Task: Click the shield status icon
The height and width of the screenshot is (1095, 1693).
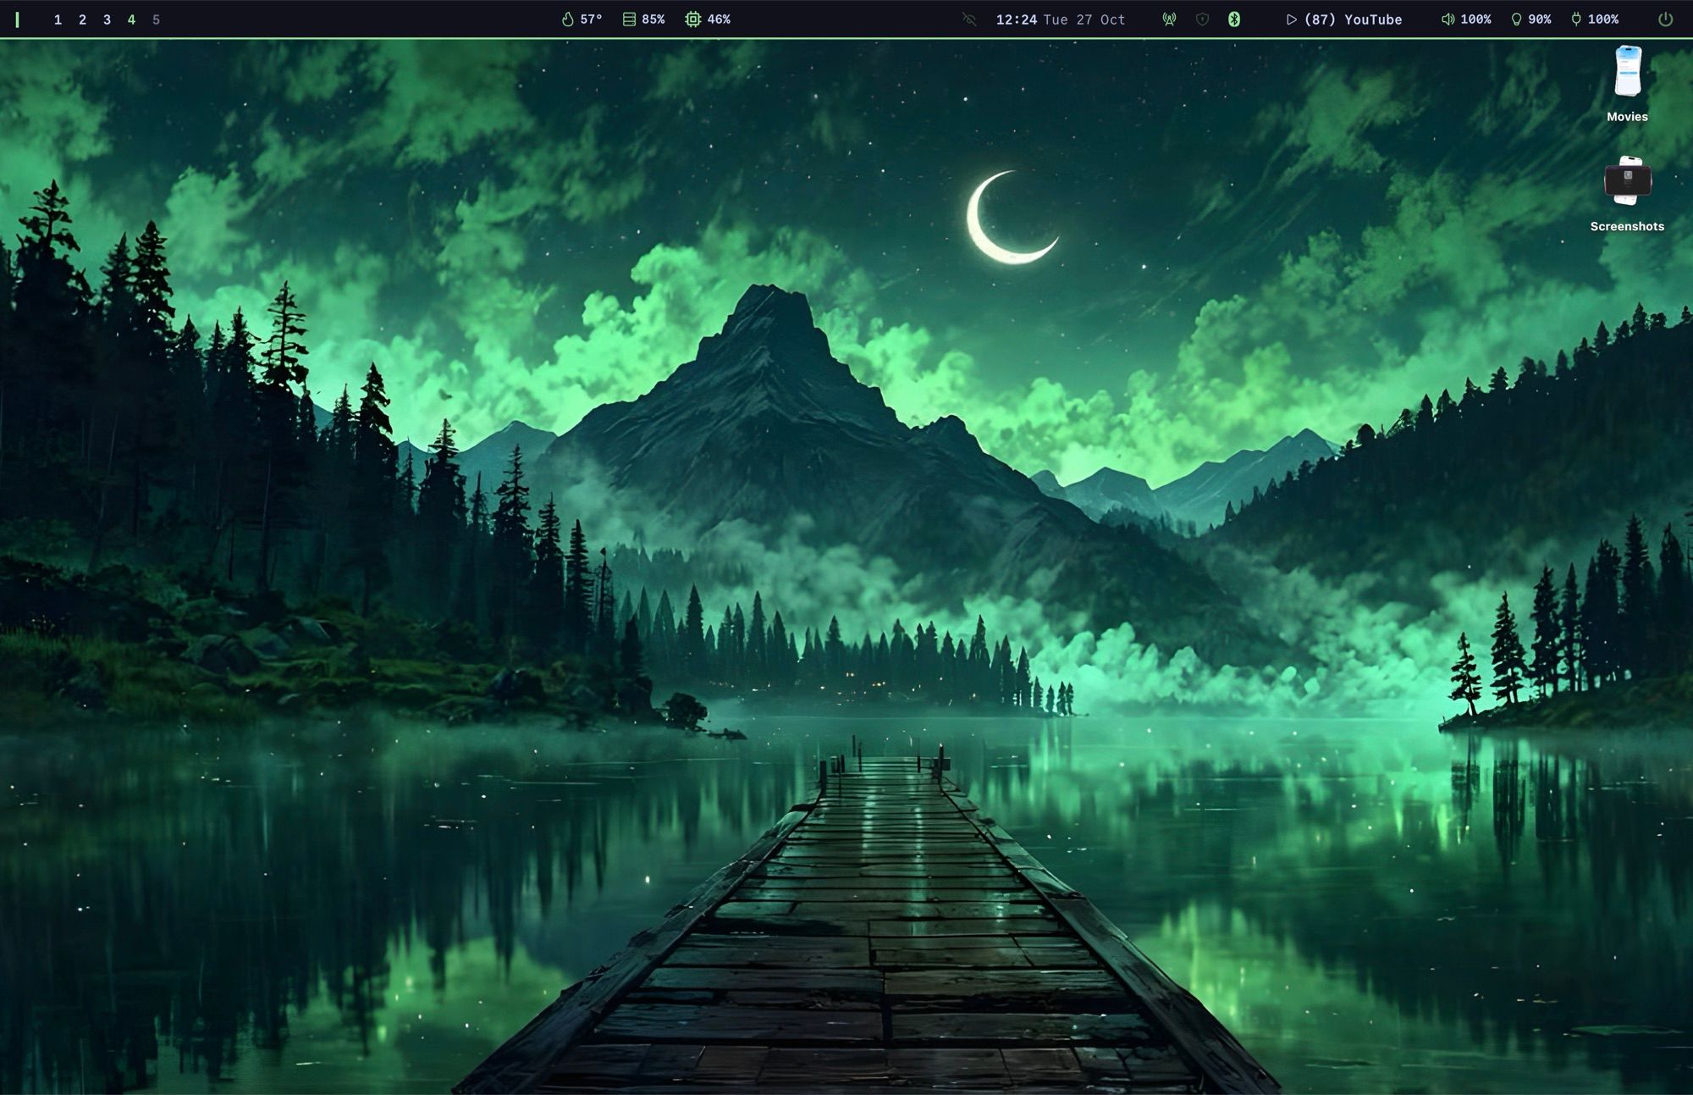Action: pos(1202,19)
